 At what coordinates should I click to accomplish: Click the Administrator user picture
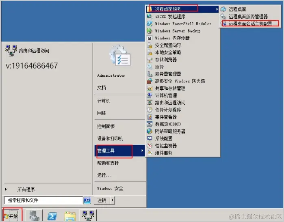pyautogui.click(x=120, y=56)
